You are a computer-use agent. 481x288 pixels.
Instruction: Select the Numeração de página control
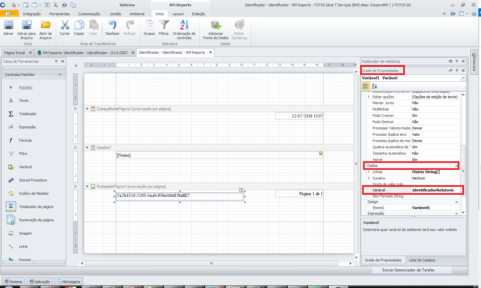(36, 220)
